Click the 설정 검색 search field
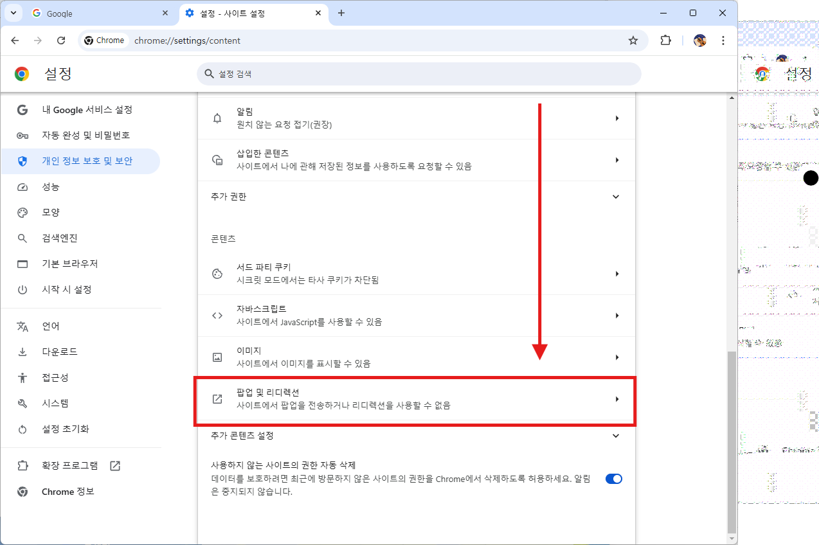 pyautogui.click(x=419, y=74)
